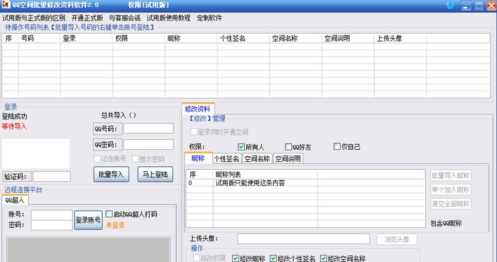Open the 试用版使用教程 menu
The image size is (497, 262).
[168, 18]
